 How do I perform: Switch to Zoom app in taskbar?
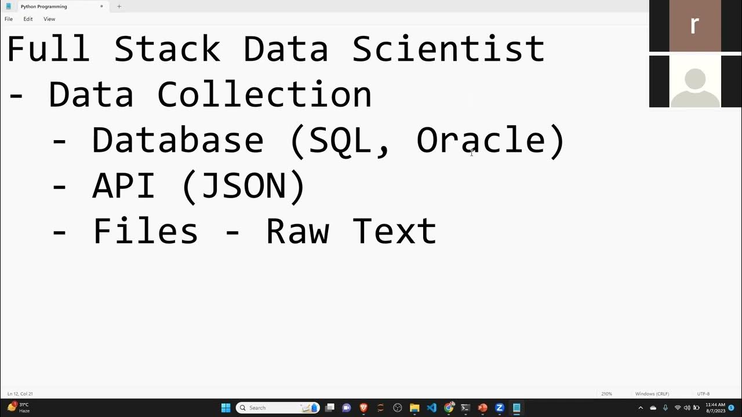tap(499, 408)
